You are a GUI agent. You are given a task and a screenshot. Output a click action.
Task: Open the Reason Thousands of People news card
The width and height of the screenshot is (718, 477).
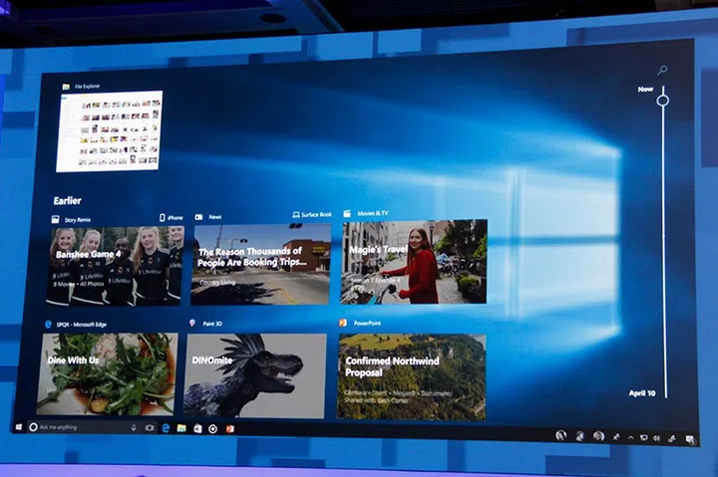coord(260,264)
